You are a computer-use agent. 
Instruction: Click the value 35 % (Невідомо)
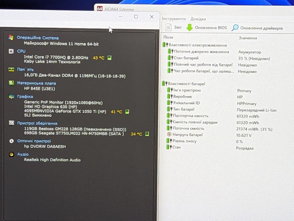coord(254,58)
